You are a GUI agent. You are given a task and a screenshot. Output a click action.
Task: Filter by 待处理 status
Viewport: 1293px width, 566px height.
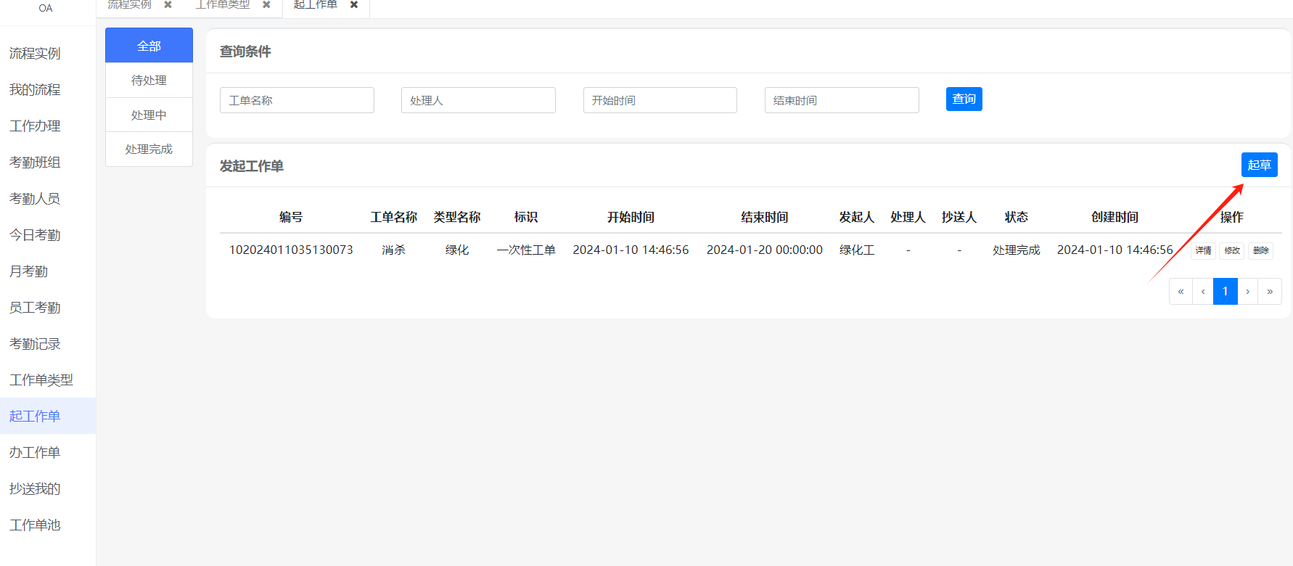[149, 81]
